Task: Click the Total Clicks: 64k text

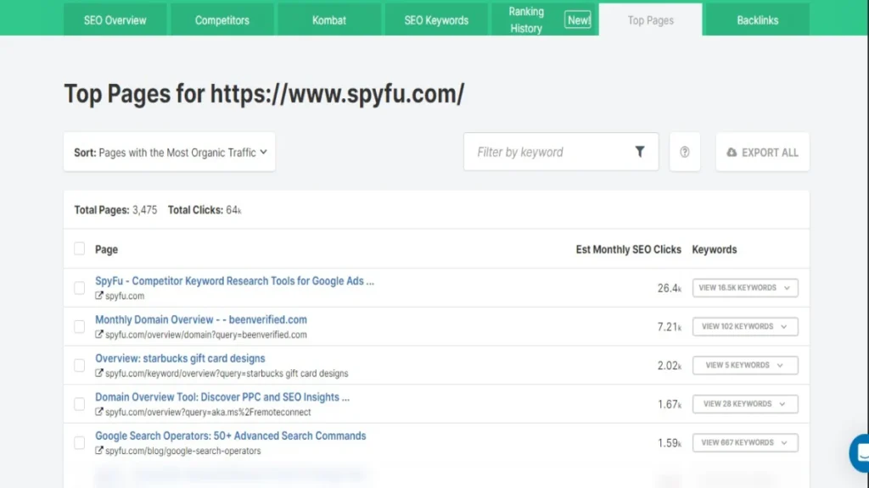Action: [x=205, y=210]
